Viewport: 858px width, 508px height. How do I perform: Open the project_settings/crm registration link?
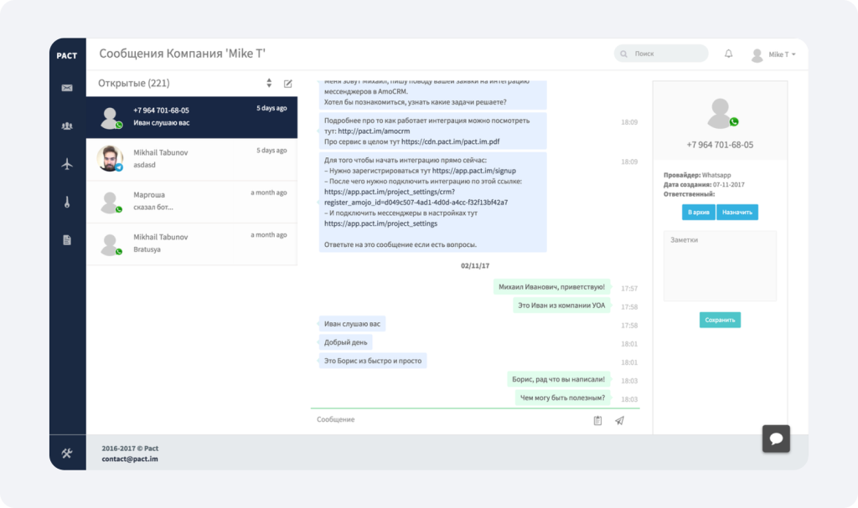coord(416,197)
